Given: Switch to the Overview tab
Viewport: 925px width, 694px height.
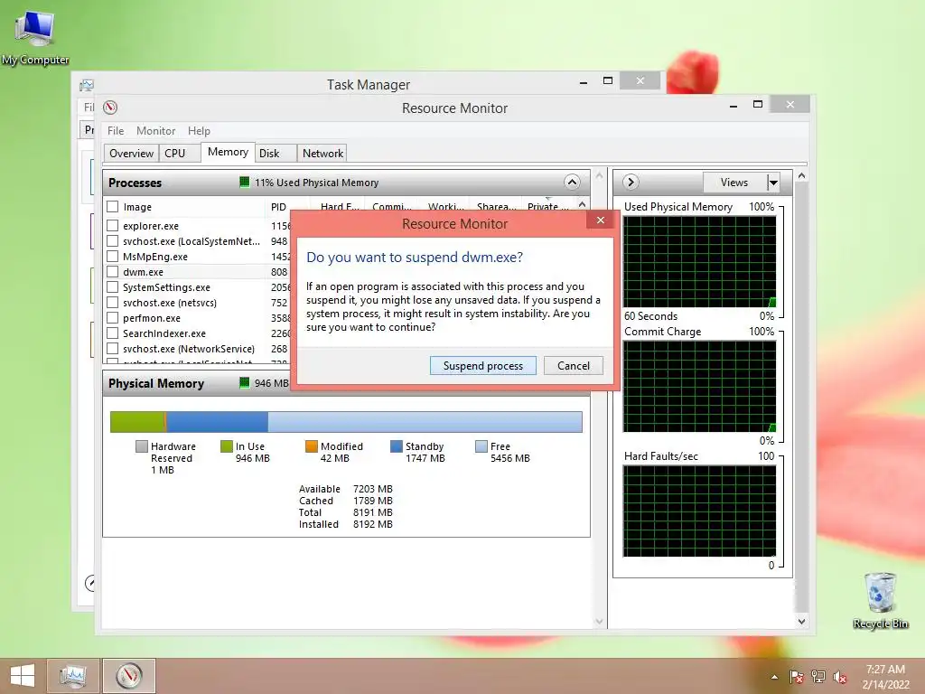Looking at the screenshot, I should point(131,154).
